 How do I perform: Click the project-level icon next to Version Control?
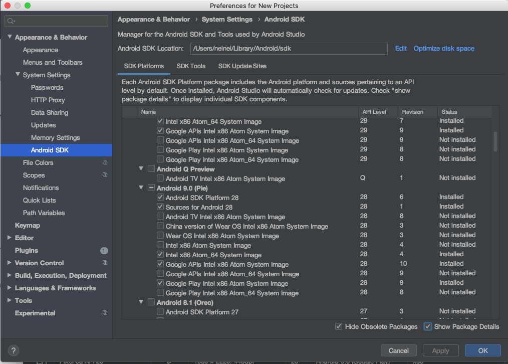[105, 263]
